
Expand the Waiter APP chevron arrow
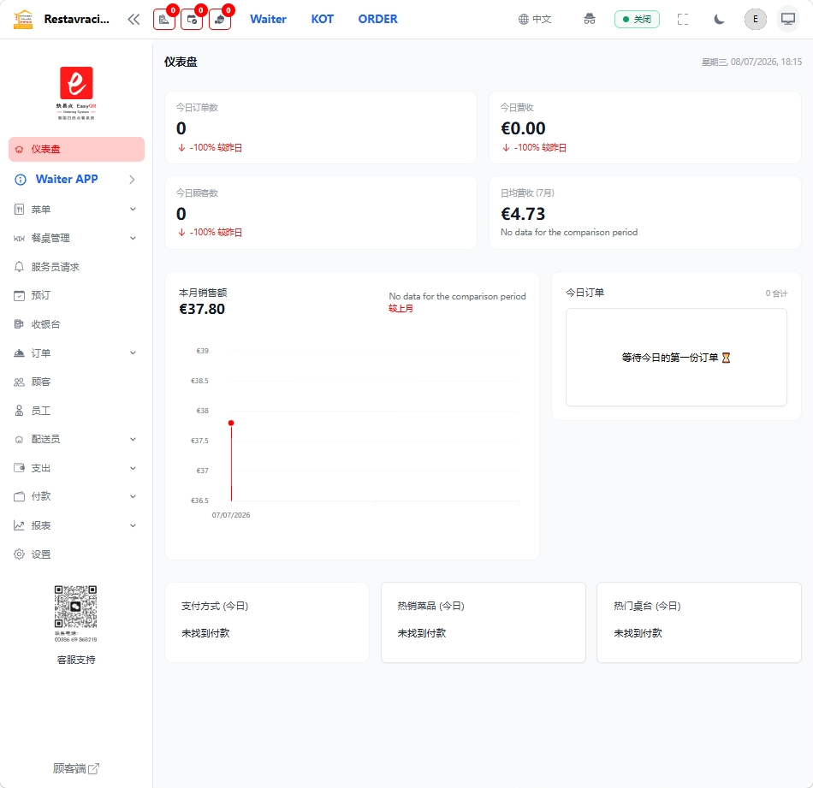click(x=132, y=180)
